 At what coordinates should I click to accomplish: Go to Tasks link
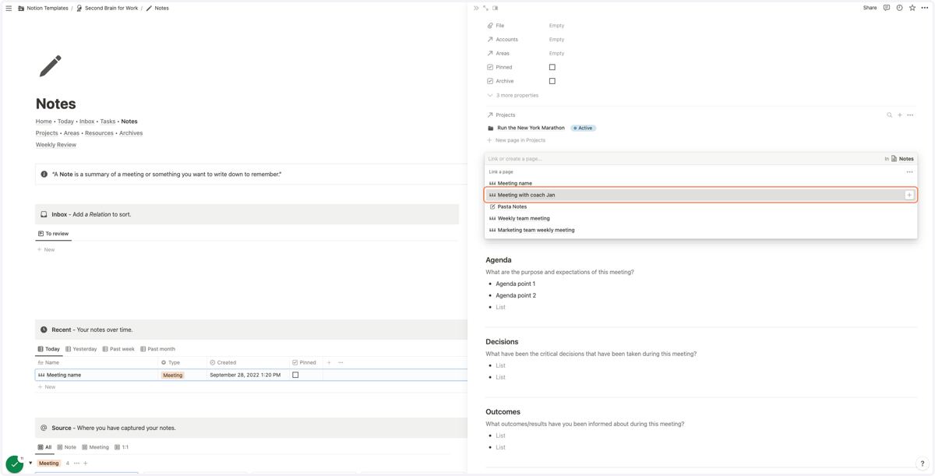point(108,122)
